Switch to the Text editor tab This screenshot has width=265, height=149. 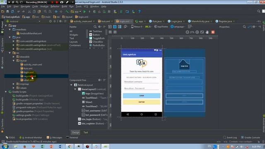pyautogui.click(x=86, y=132)
